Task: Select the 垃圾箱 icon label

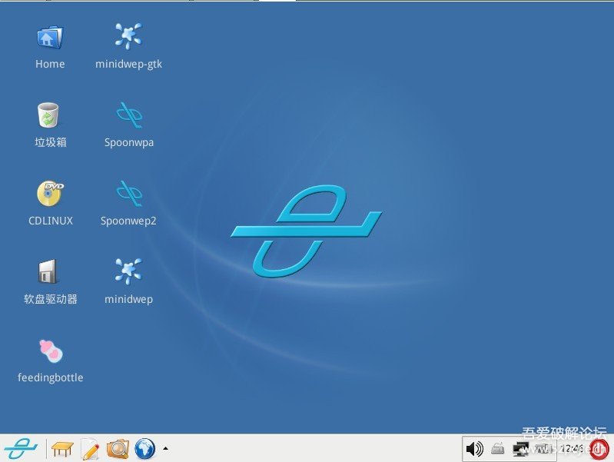Action: point(51,142)
